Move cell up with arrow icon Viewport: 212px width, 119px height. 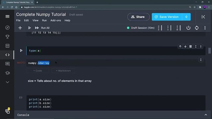coord(180,46)
